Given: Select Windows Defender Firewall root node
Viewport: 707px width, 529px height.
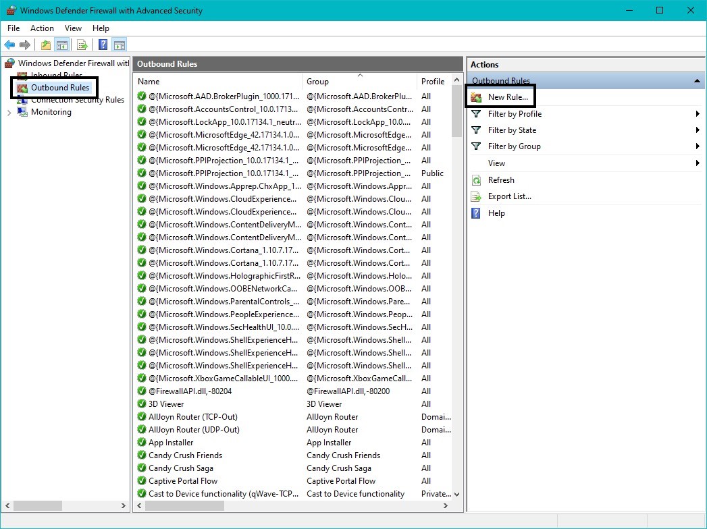Looking at the screenshot, I should pyautogui.click(x=74, y=63).
